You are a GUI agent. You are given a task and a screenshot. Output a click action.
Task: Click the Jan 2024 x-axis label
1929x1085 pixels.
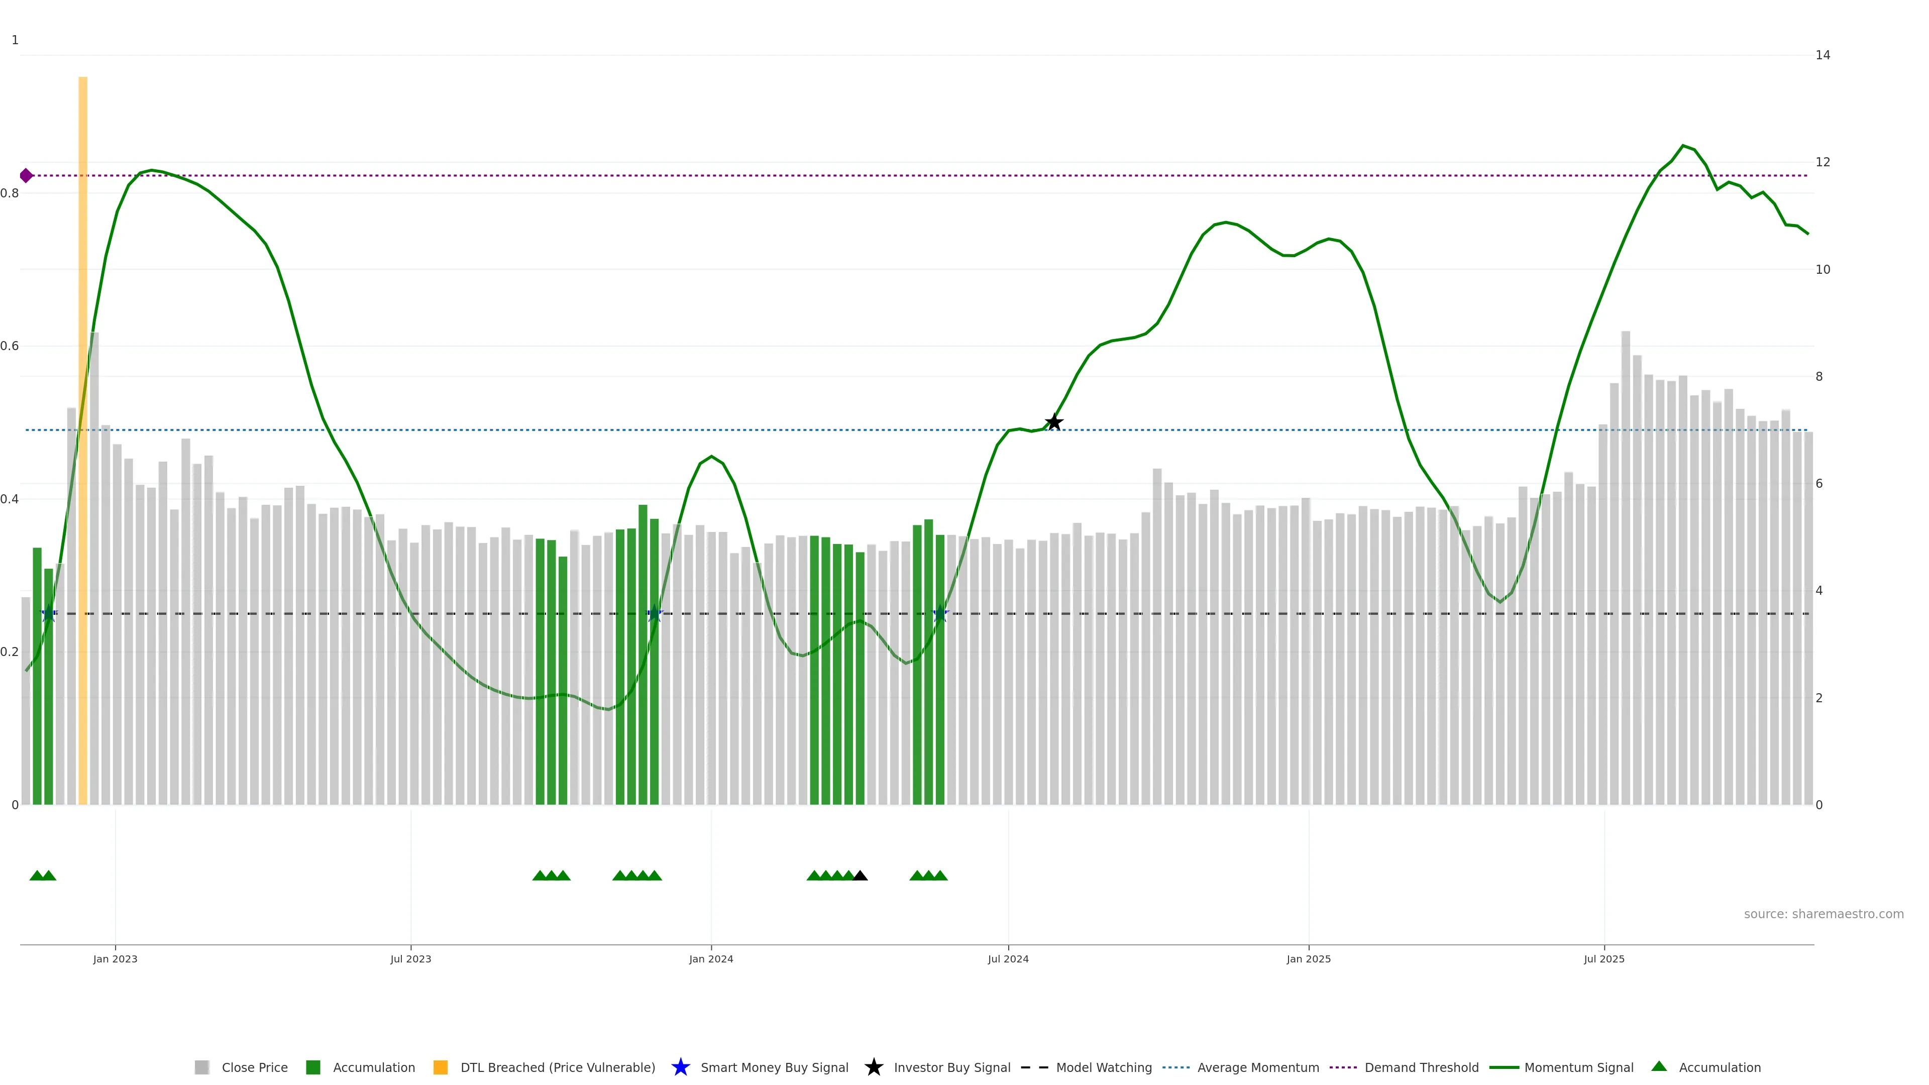[711, 958]
